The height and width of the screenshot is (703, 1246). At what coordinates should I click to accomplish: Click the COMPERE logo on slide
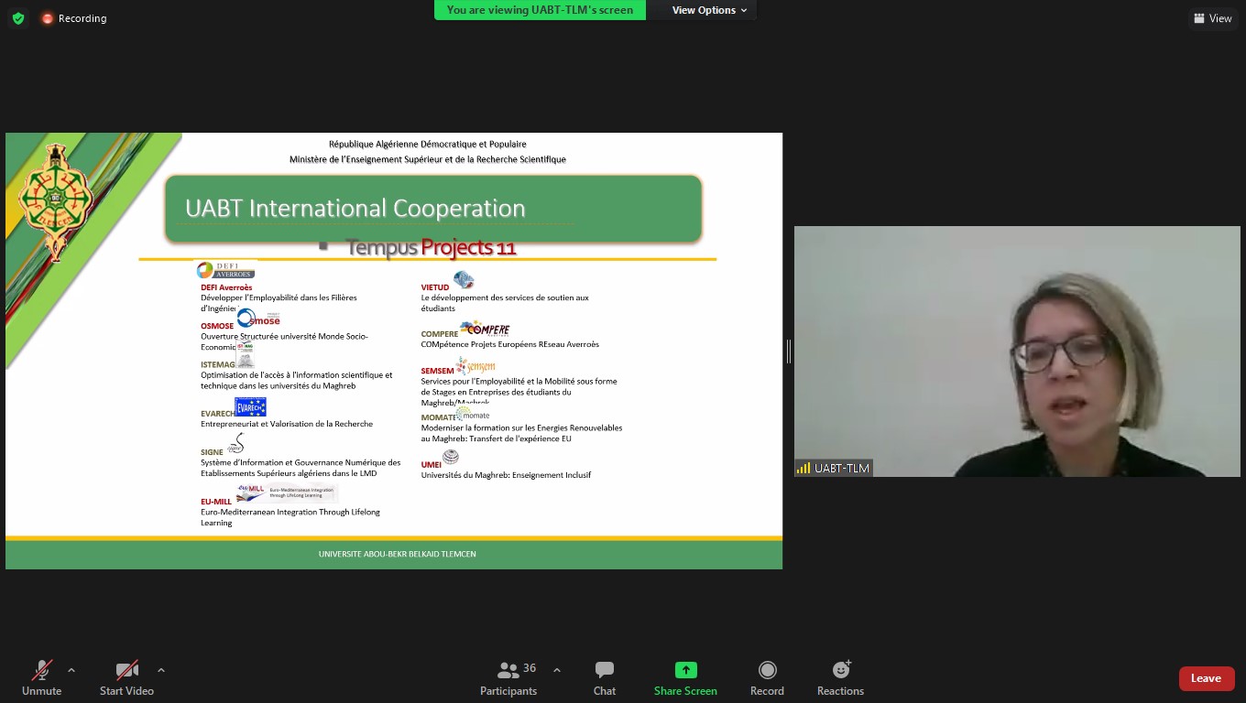click(x=485, y=329)
